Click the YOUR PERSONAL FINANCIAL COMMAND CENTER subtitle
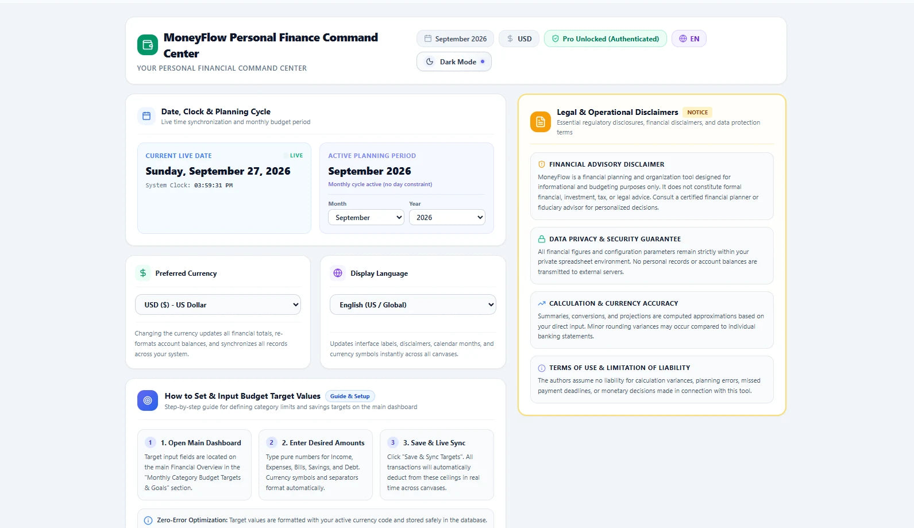This screenshot has height=528, width=914. pos(222,68)
